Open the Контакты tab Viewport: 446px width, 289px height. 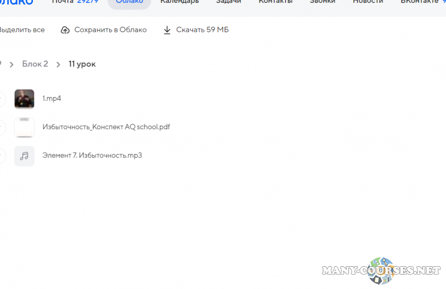coord(275,2)
